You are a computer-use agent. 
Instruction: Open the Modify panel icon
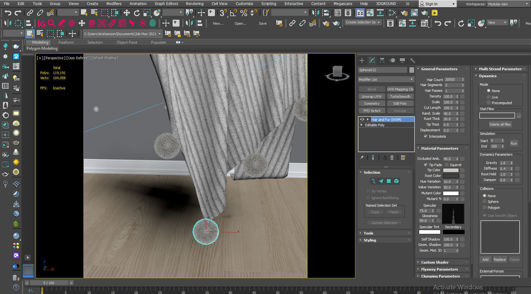coord(372,60)
